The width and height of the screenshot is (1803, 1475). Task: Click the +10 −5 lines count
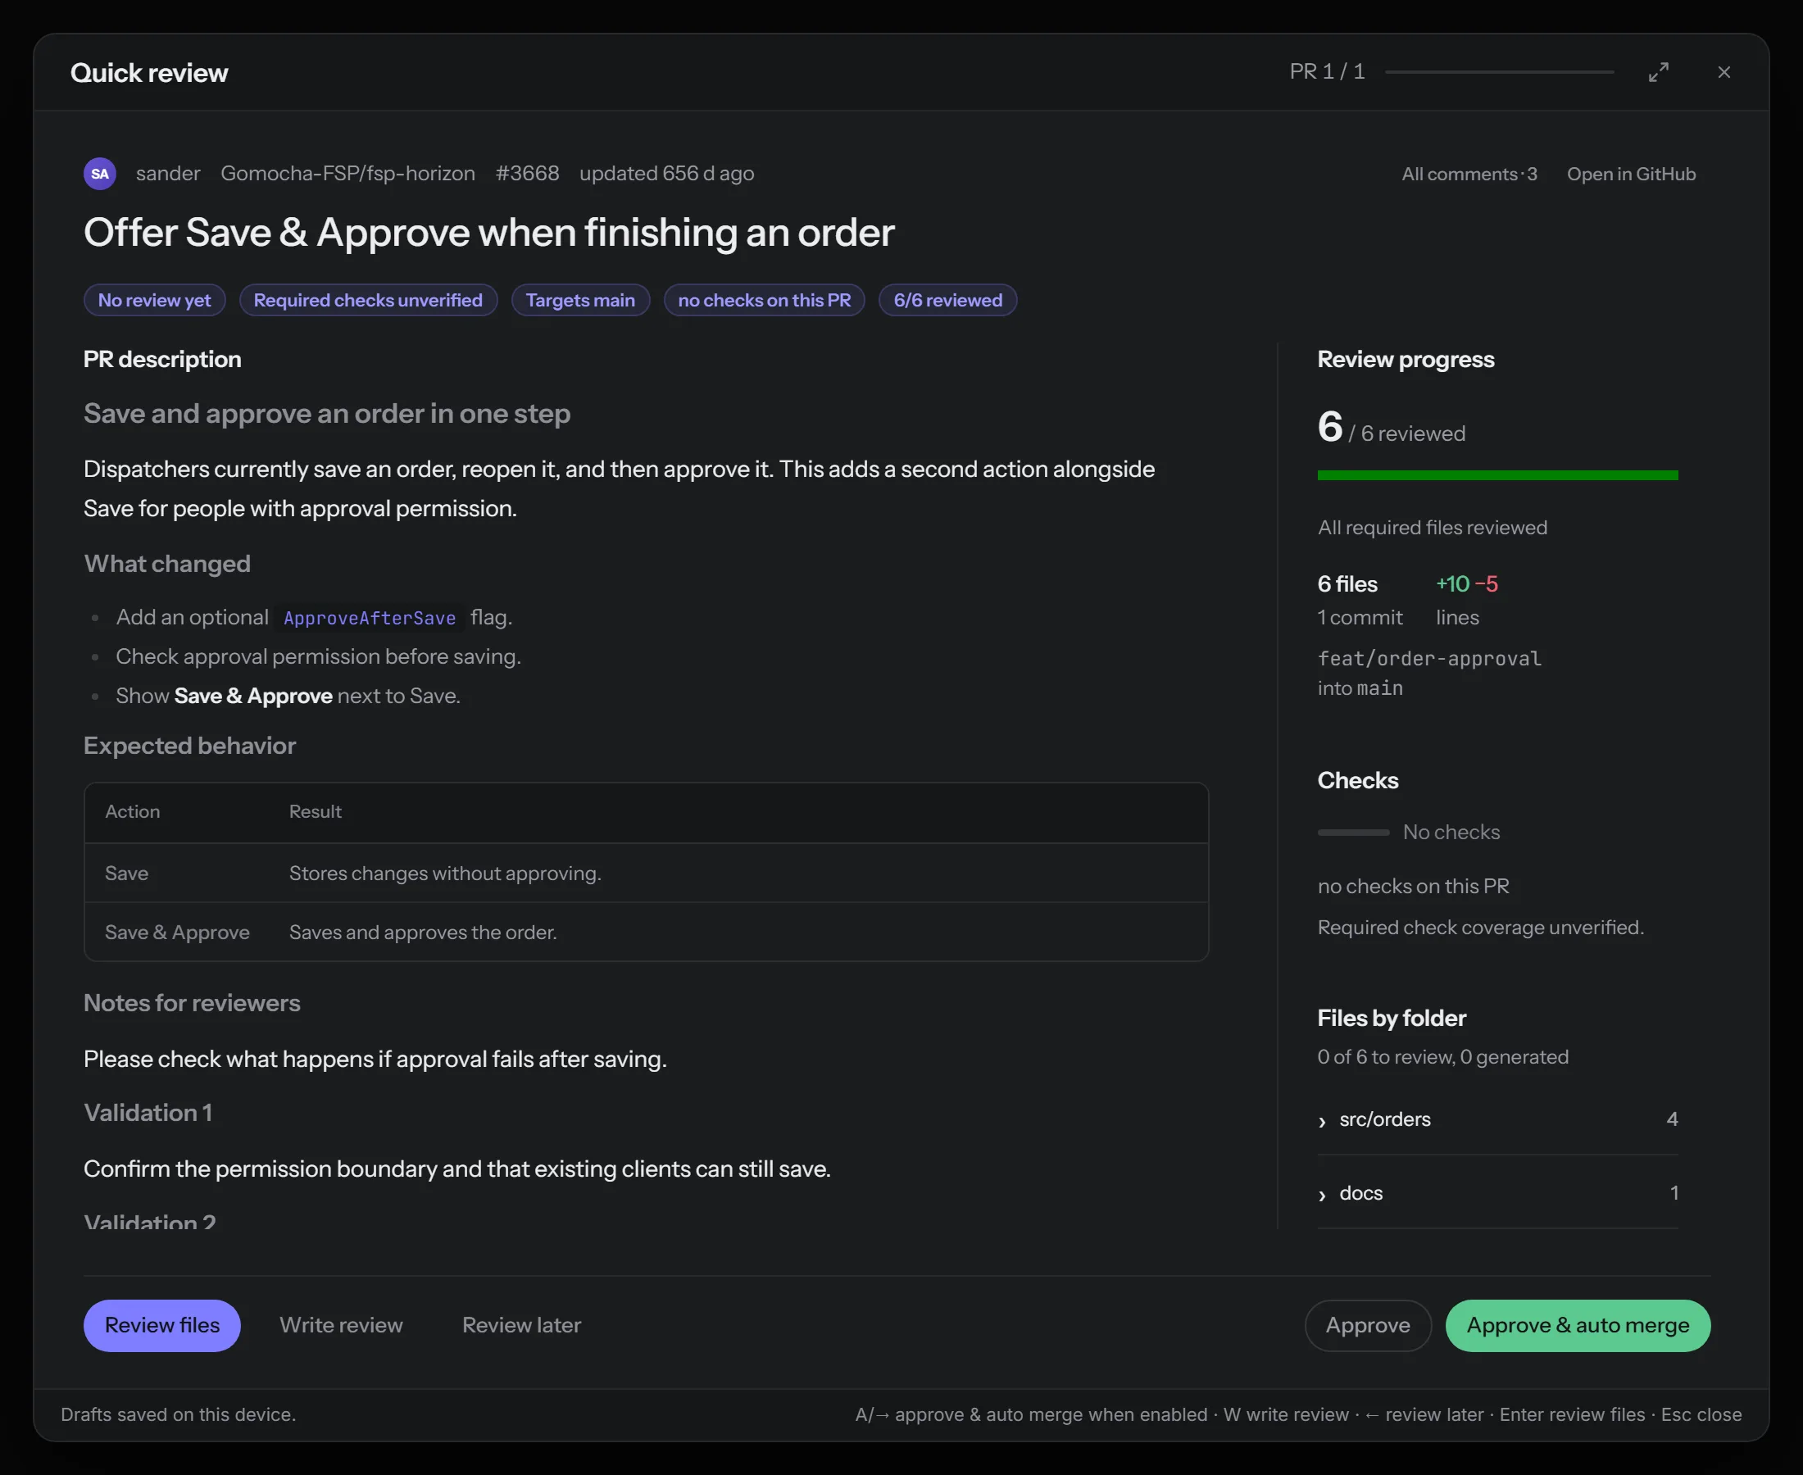tap(1466, 583)
